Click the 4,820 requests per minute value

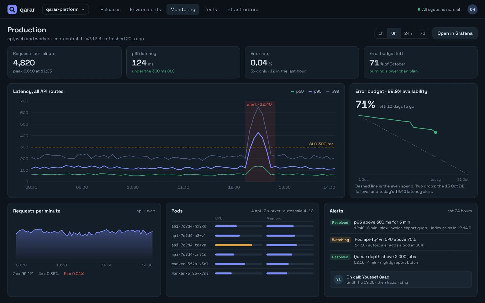click(24, 62)
